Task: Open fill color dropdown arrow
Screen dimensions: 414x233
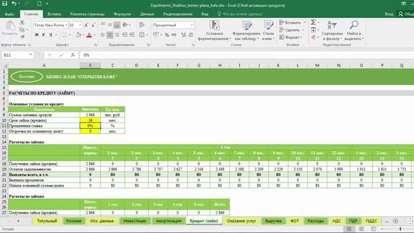Action: click(83, 35)
